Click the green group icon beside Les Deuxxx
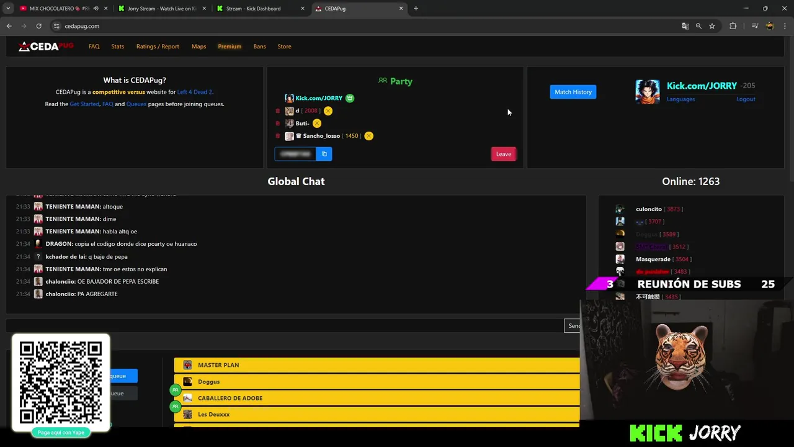This screenshot has width=794, height=447. click(176, 407)
